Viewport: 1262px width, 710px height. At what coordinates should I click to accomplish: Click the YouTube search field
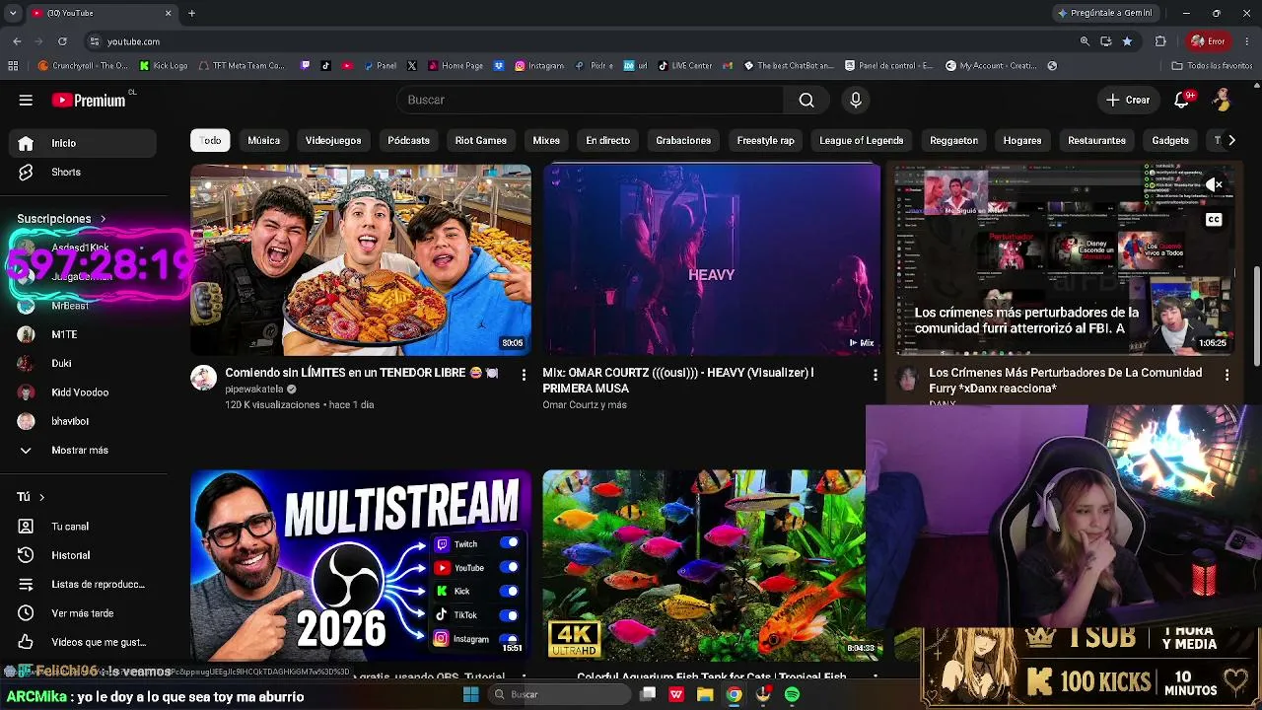coord(590,100)
